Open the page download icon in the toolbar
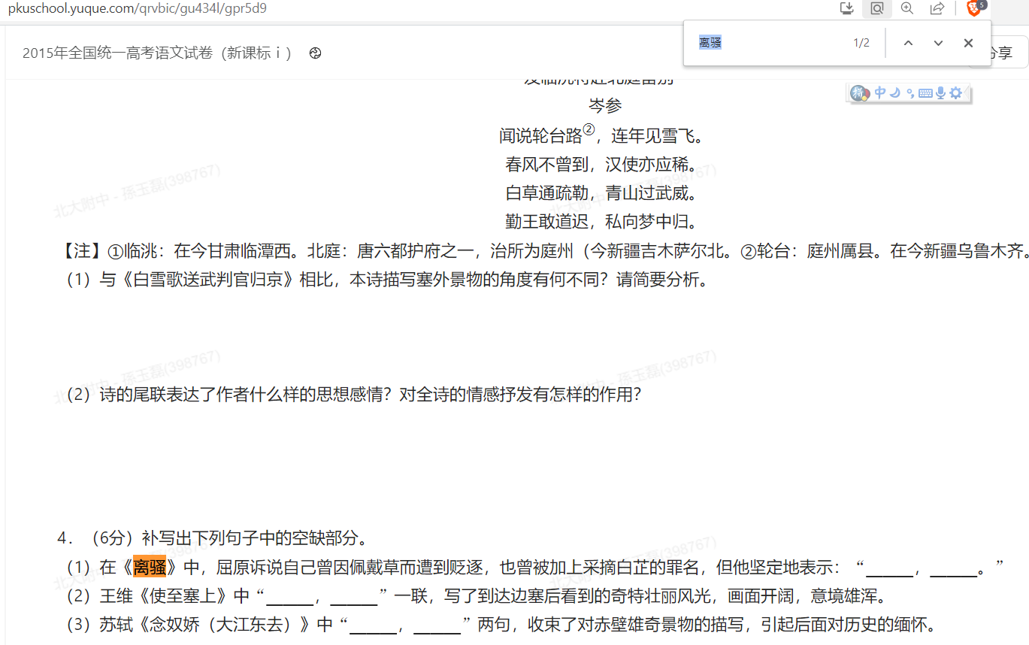Screen dimensions: 1029x645 [x=846, y=8]
